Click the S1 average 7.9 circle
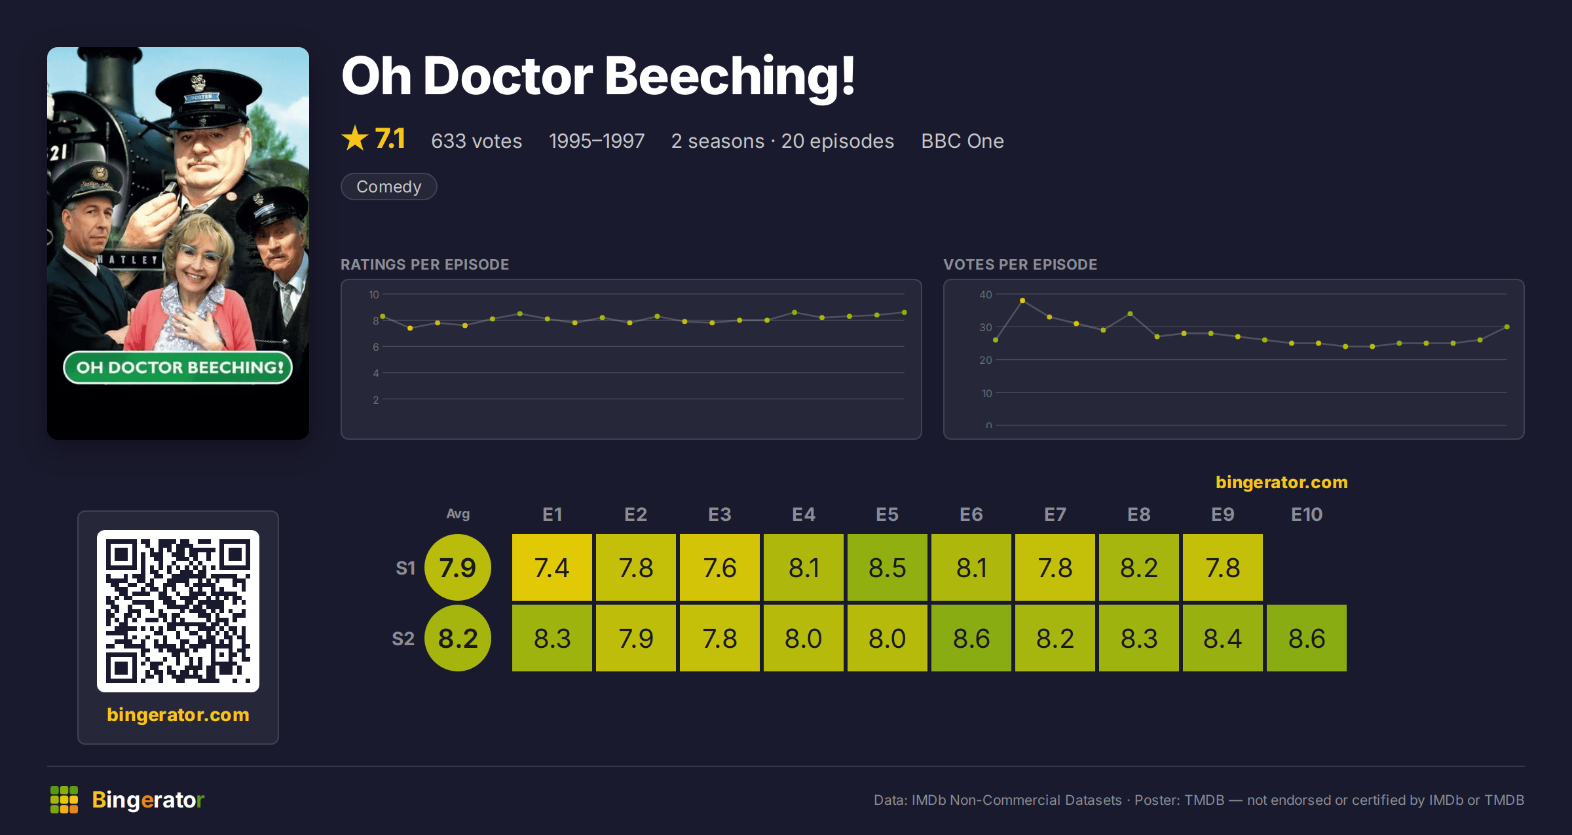The height and width of the screenshot is (835, 1572). click(x=458, y=567)
